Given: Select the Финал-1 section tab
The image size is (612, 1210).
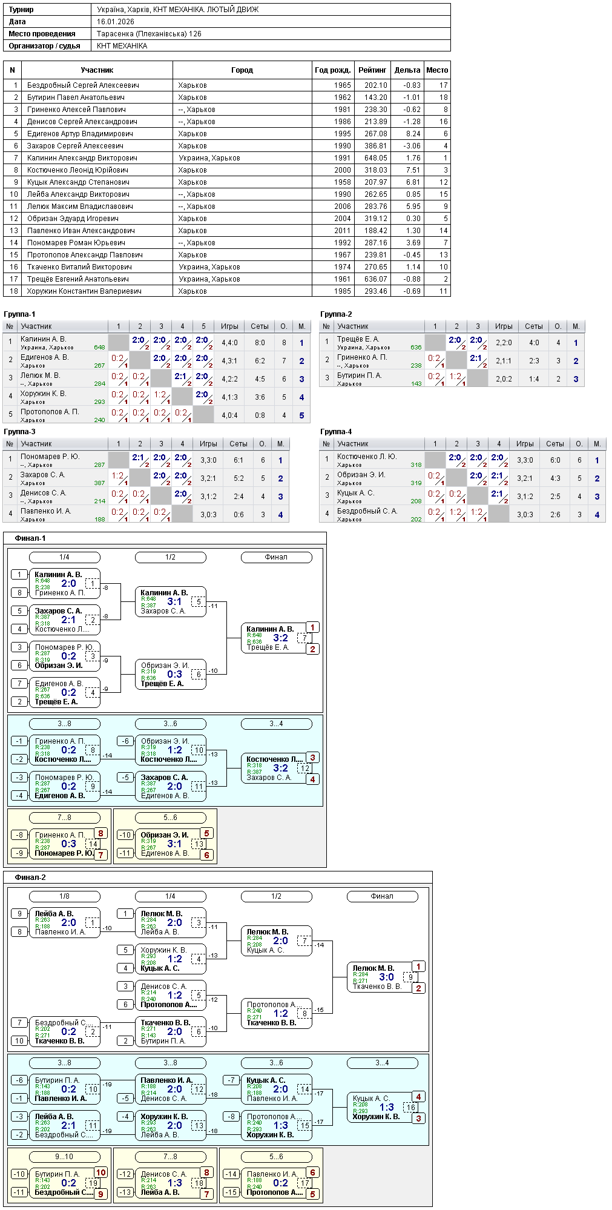Looking at the screenshot, I should click(30, 538).
